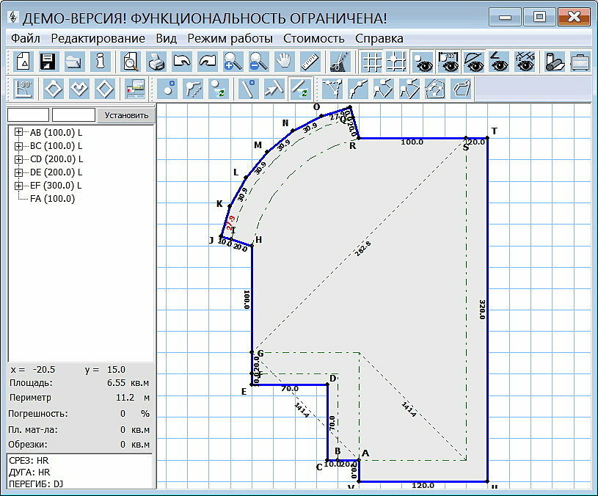
Task: Expand the BC (100.0) L tree node
Action: 18,145
